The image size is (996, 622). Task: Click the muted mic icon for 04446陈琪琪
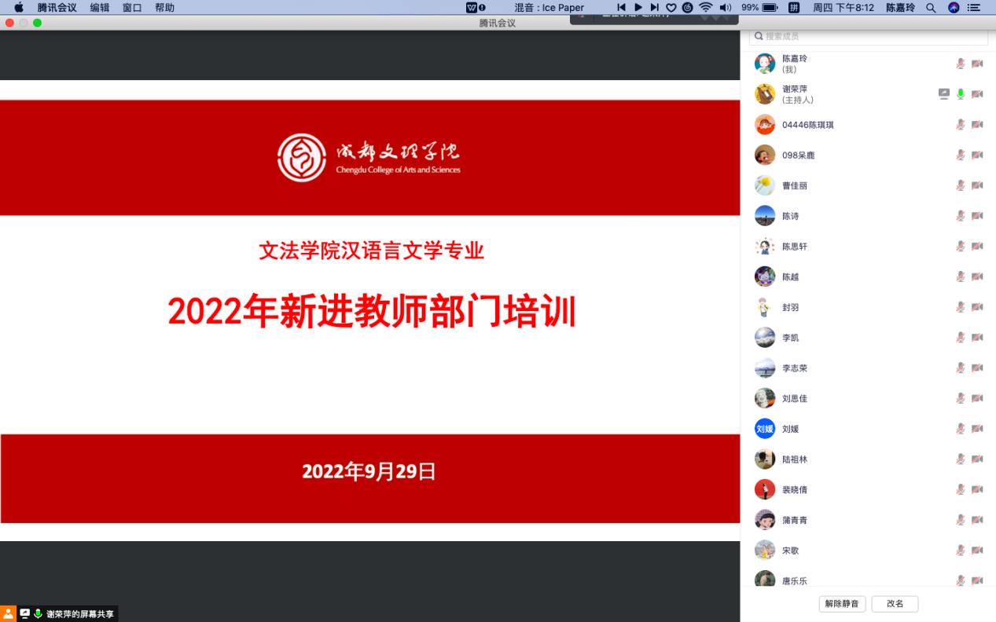(960, 125)
